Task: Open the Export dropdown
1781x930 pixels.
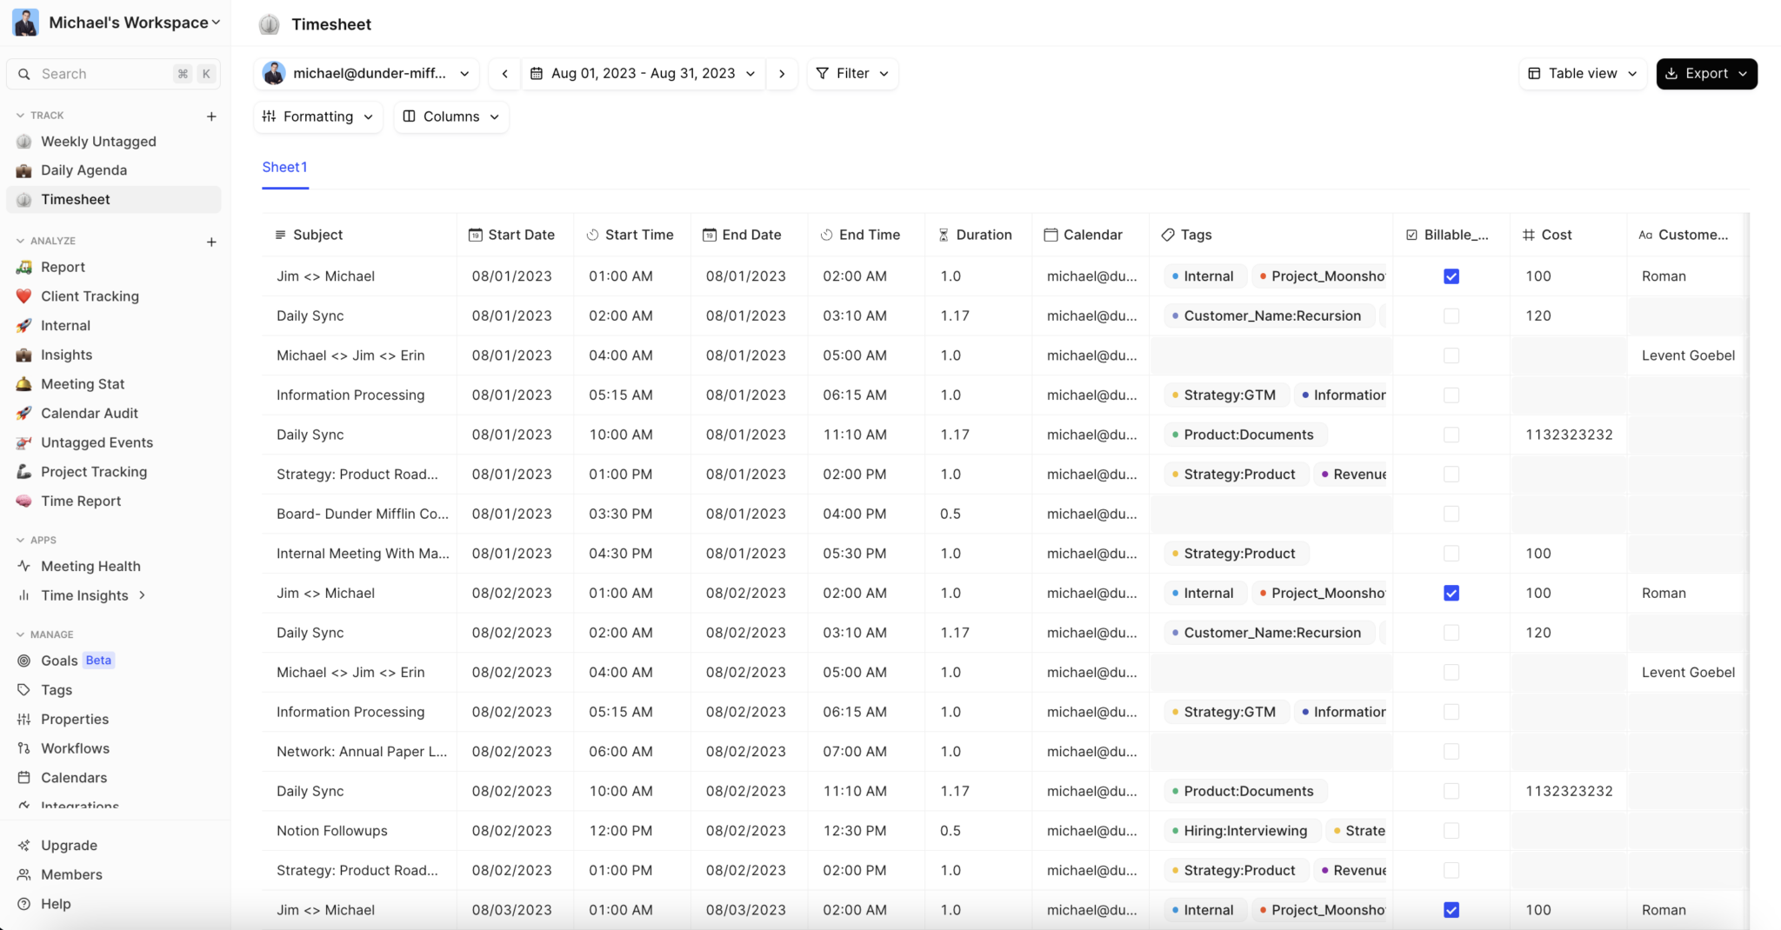Action: [1706, 74]
